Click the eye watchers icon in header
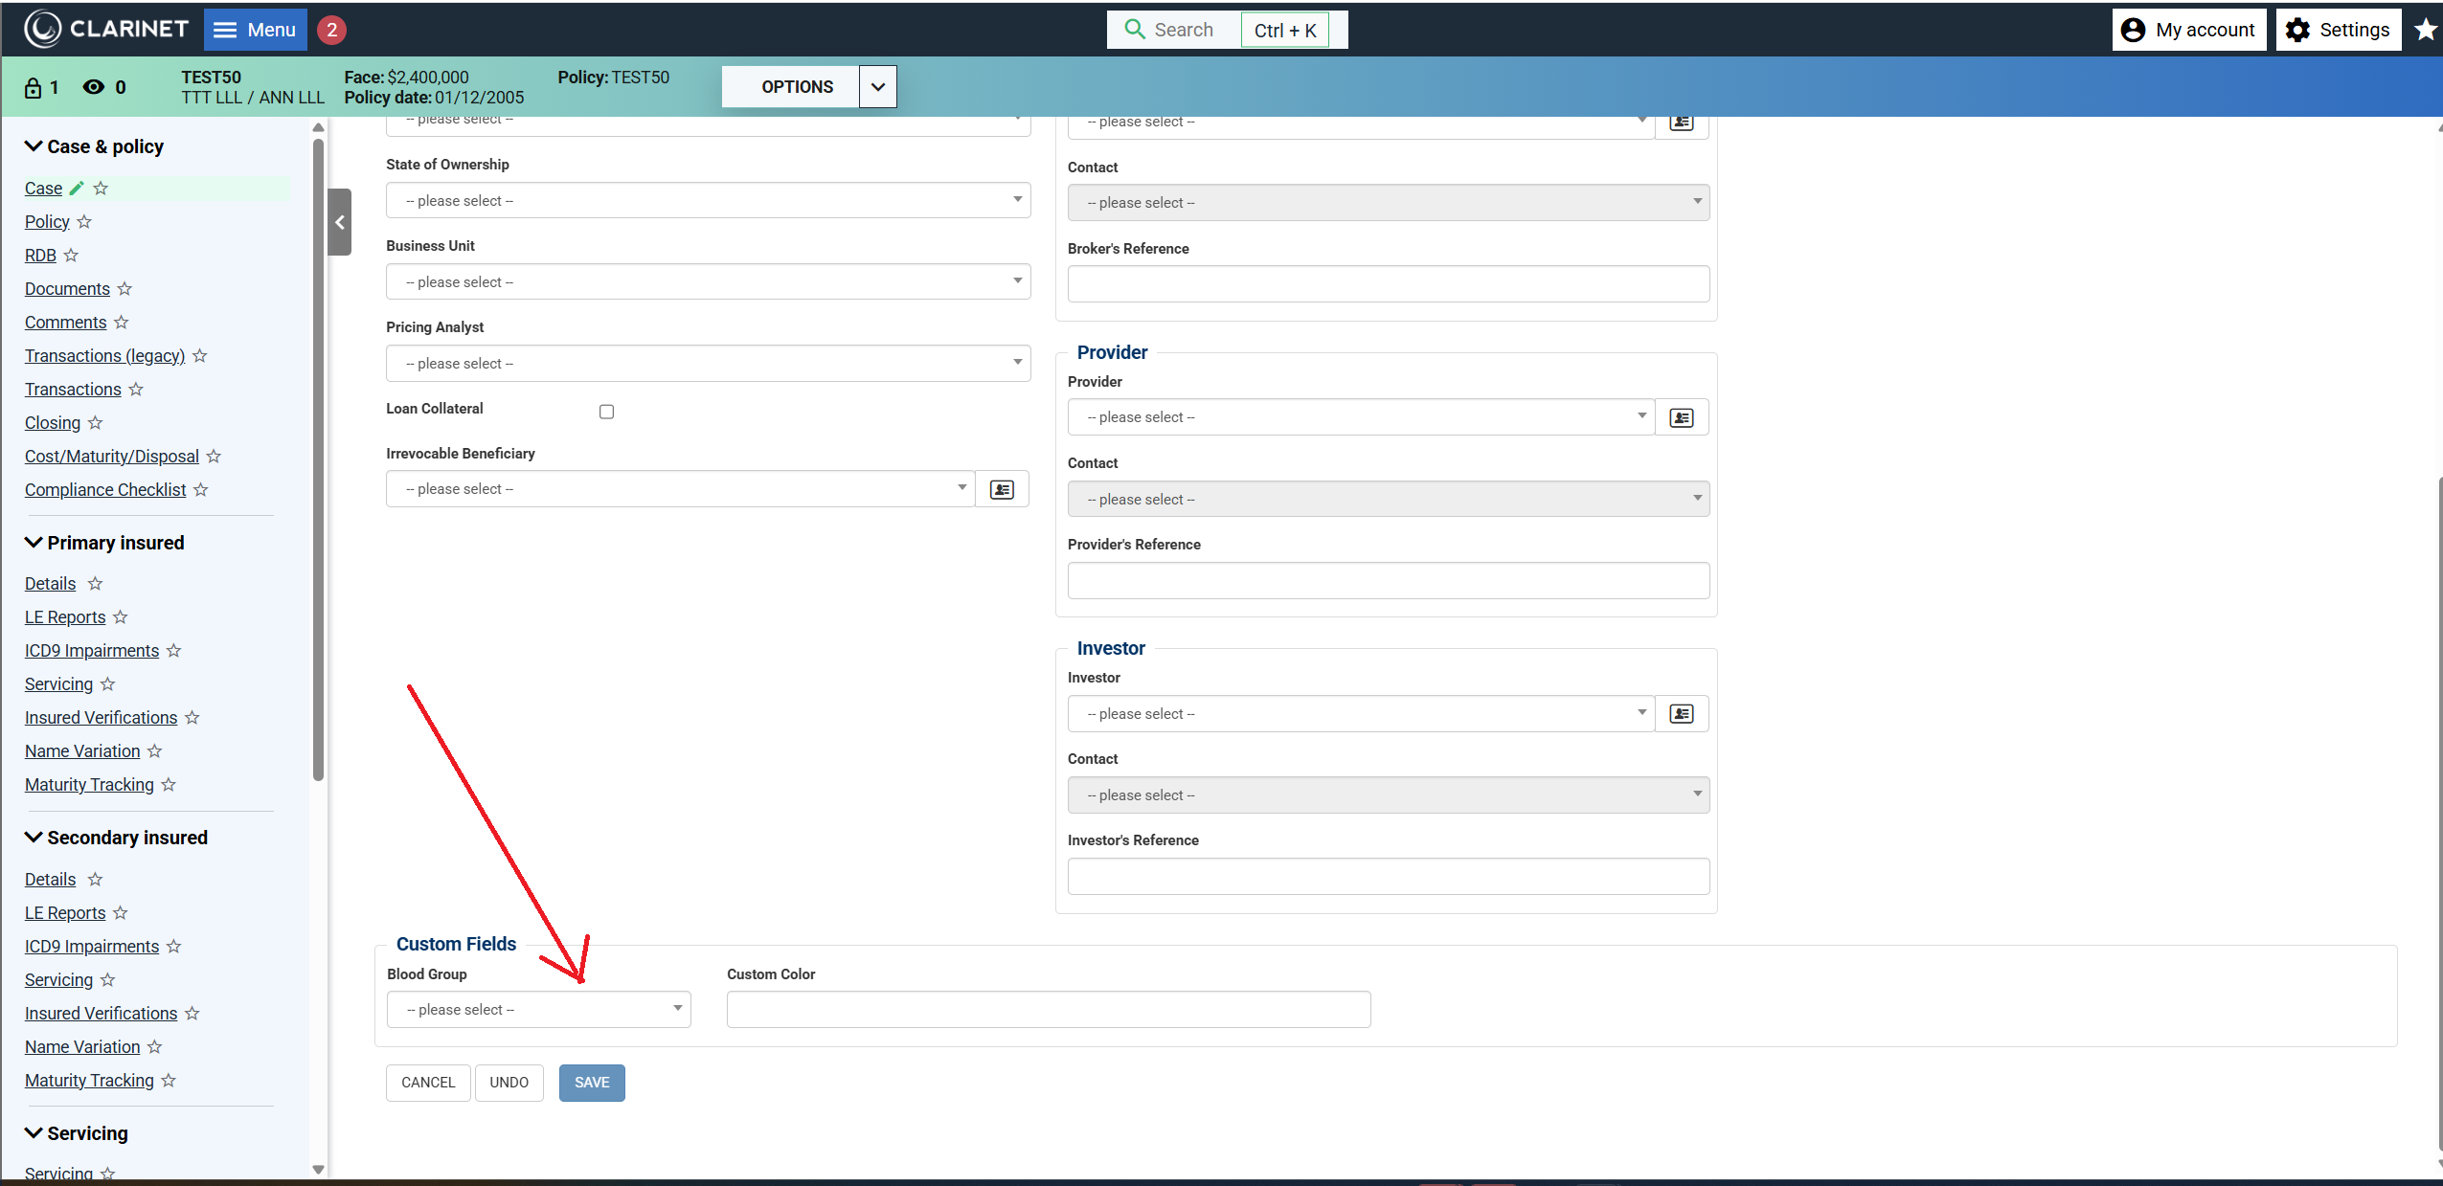 [93, 87]
